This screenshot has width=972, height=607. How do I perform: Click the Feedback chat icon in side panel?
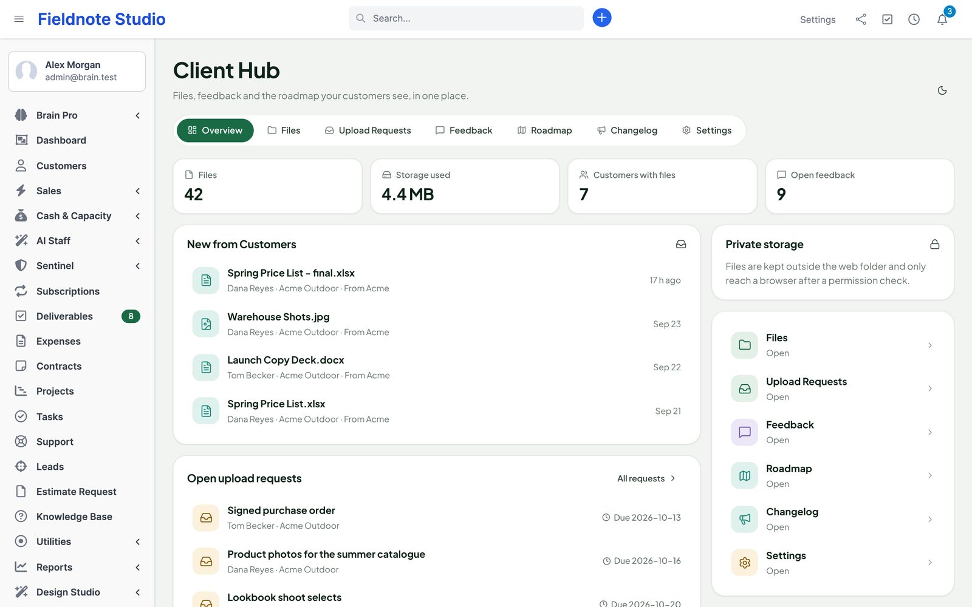[744, 432]
